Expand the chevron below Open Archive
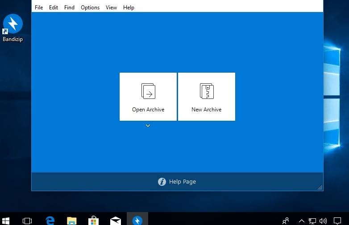This screenshot has height=225, width=349. (148, 126)
